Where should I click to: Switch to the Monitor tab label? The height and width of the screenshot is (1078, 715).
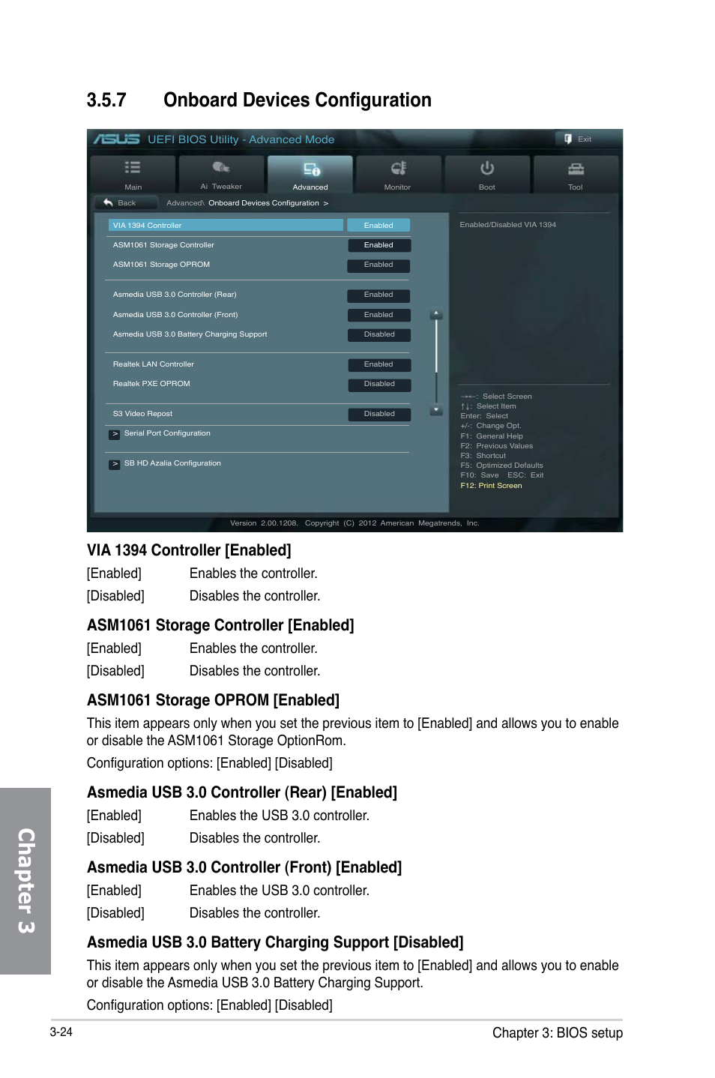point(397,187)
